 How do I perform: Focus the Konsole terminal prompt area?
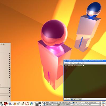pos(85,81)
